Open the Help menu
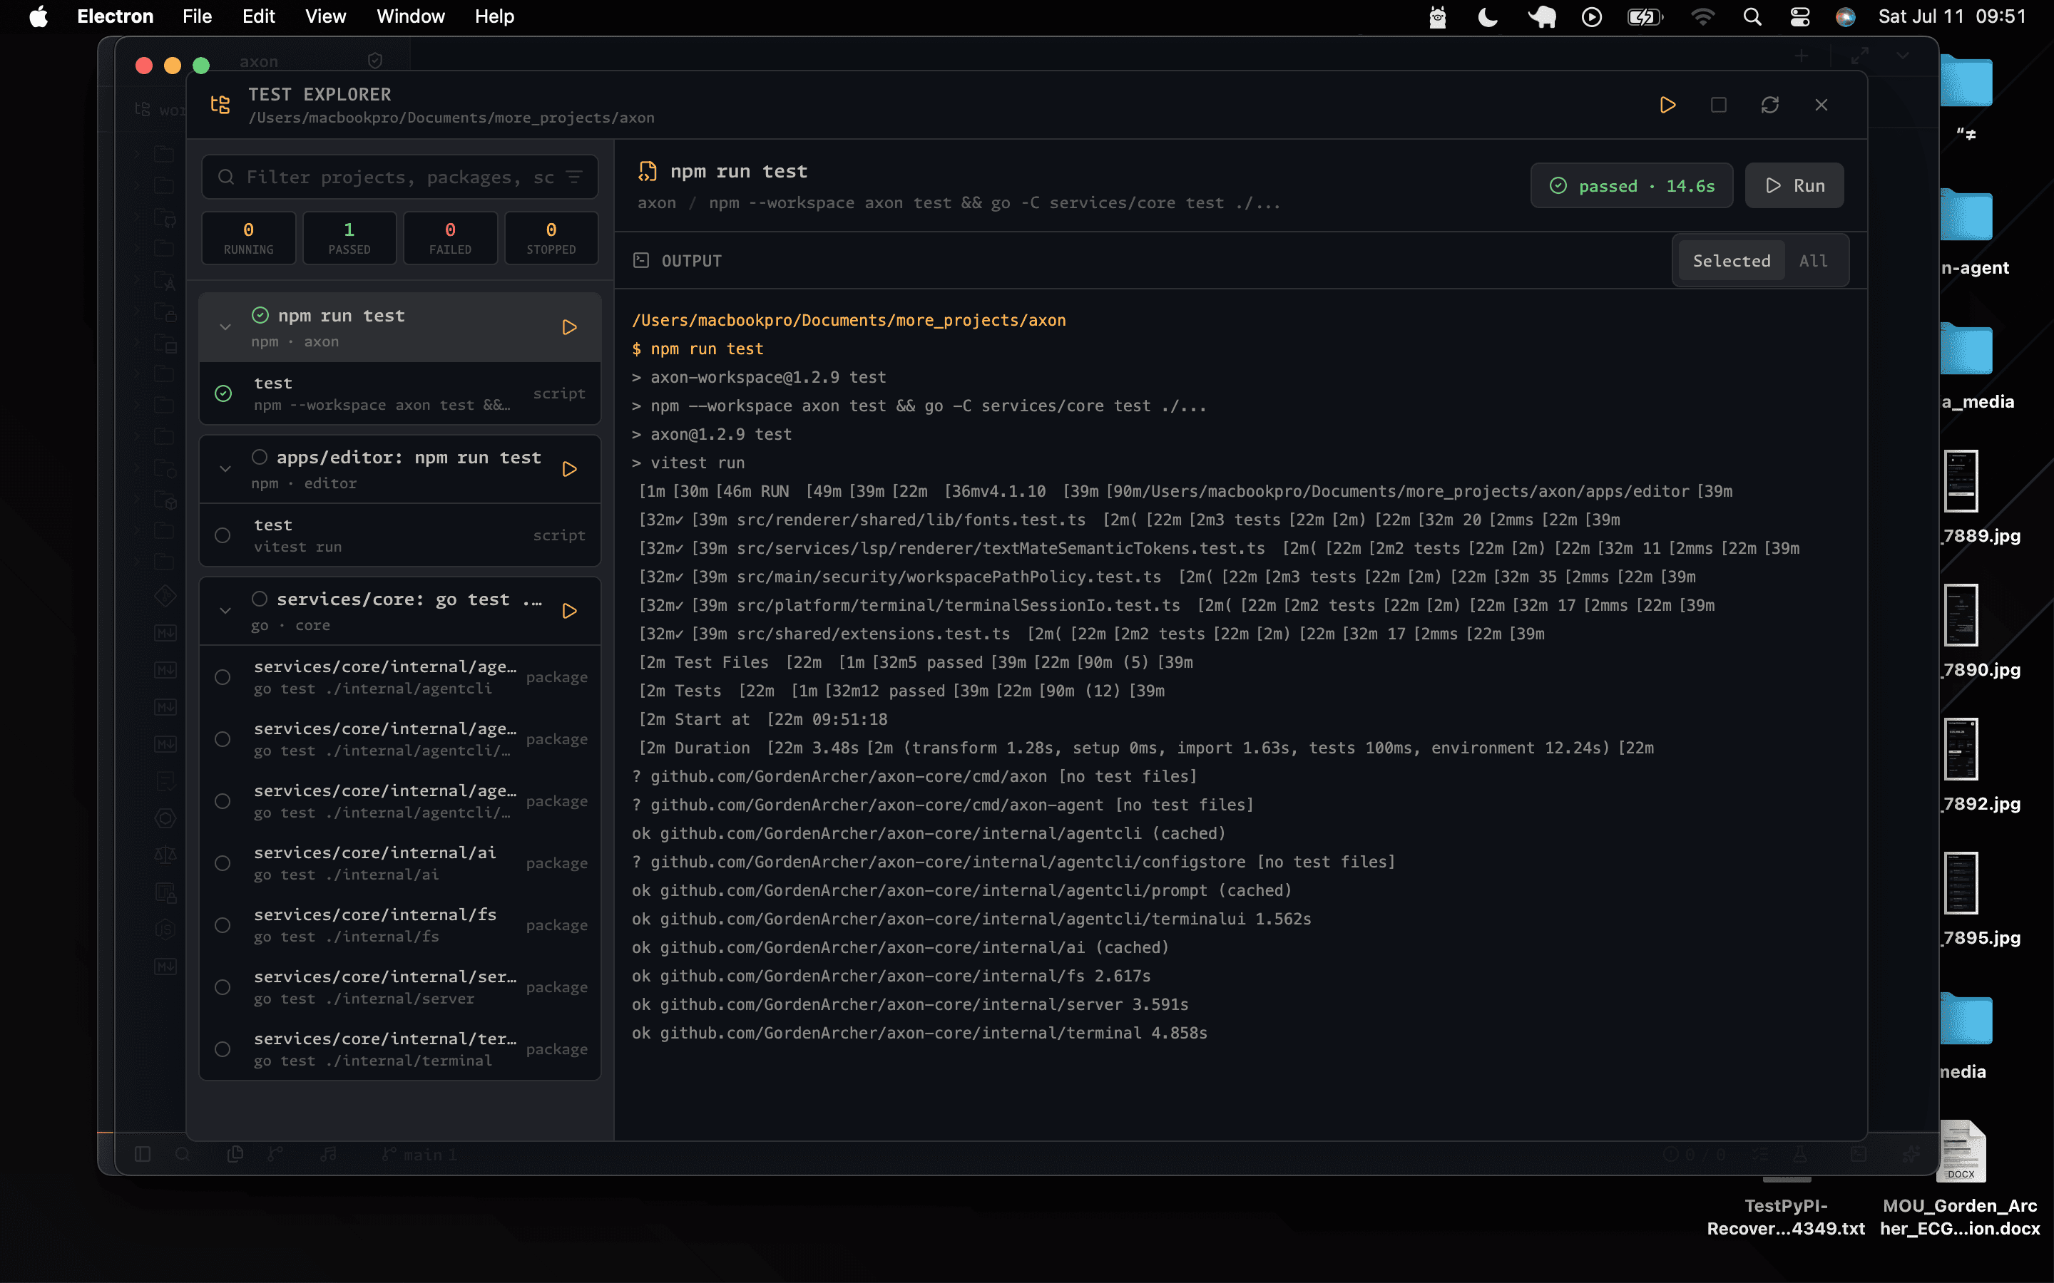 point(494,17)
